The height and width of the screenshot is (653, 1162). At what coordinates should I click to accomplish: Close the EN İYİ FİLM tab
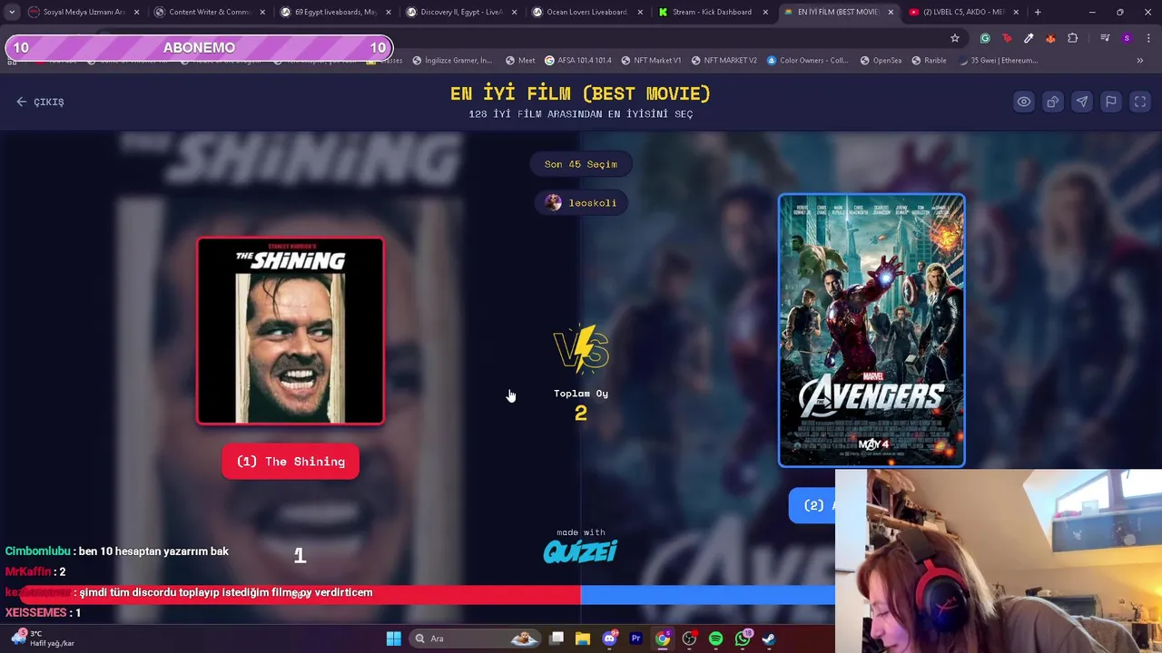pos(891,12)
